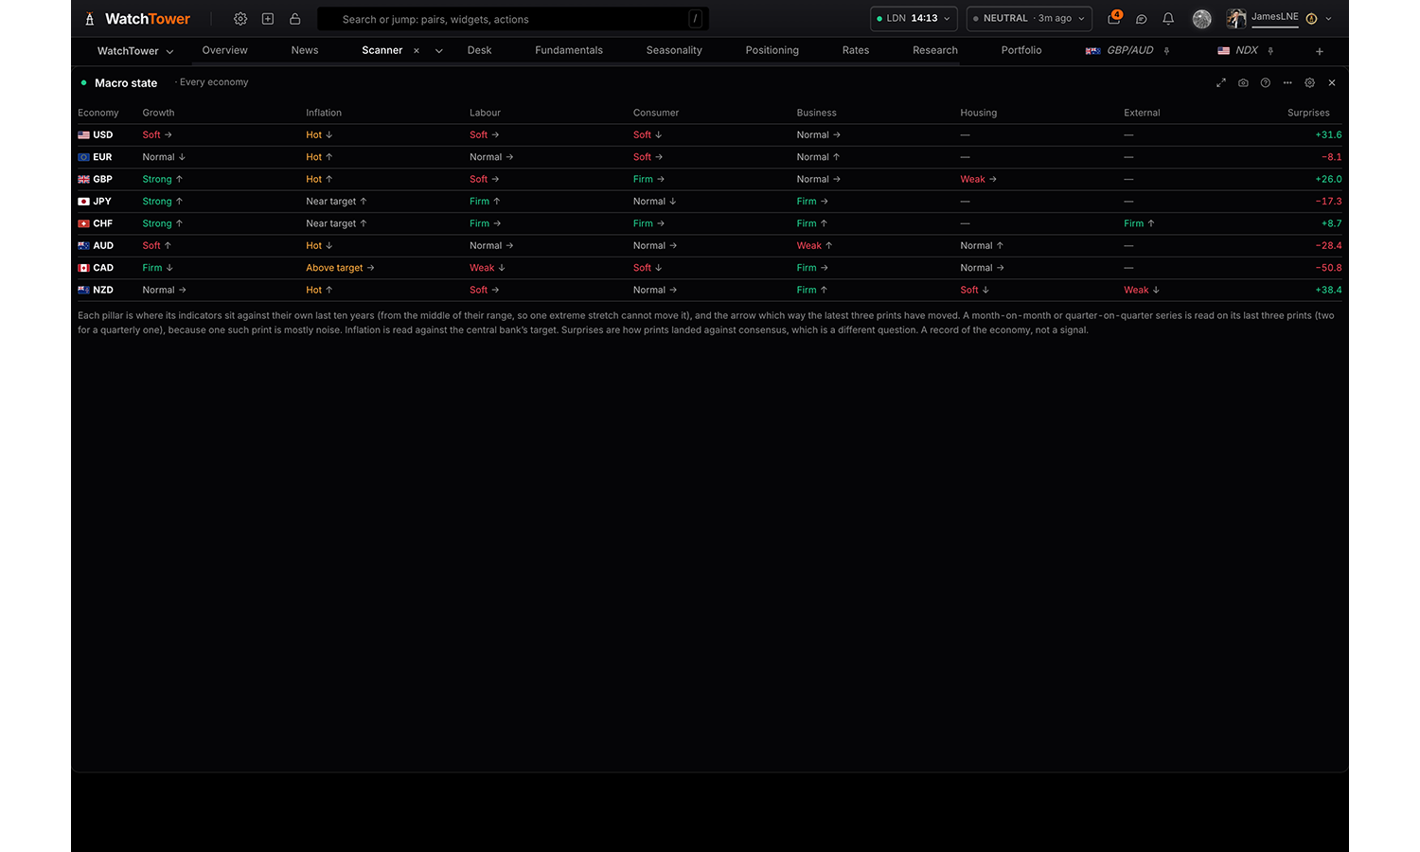The height and width of the screenshot is (852, 1420).
Task: Expand the Scanner tab options chevron
Action: click(439, 51)
